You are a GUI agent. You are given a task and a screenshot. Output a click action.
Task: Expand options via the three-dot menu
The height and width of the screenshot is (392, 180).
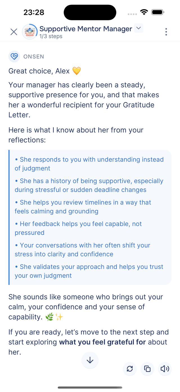pos(166,32)
